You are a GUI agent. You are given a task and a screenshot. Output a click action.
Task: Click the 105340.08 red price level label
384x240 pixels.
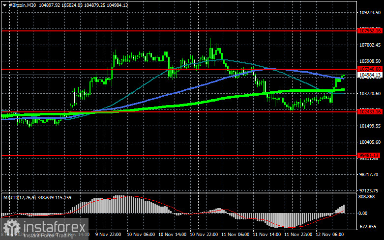tap(370, 69)
